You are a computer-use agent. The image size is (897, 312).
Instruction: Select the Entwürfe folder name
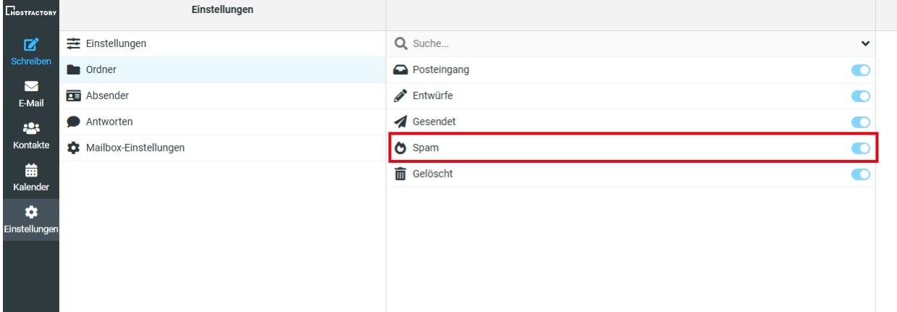[x=433, y=96]
